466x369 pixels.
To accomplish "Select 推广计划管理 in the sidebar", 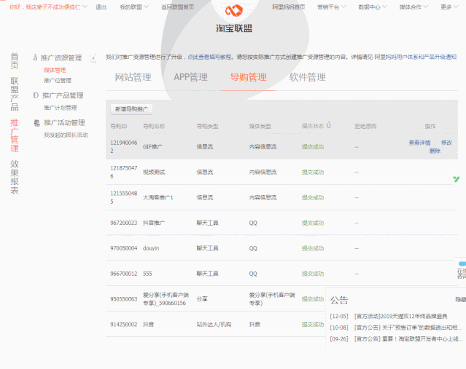I will pos(61,108).
